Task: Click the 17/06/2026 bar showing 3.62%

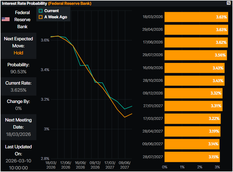Action: [196, 42]
